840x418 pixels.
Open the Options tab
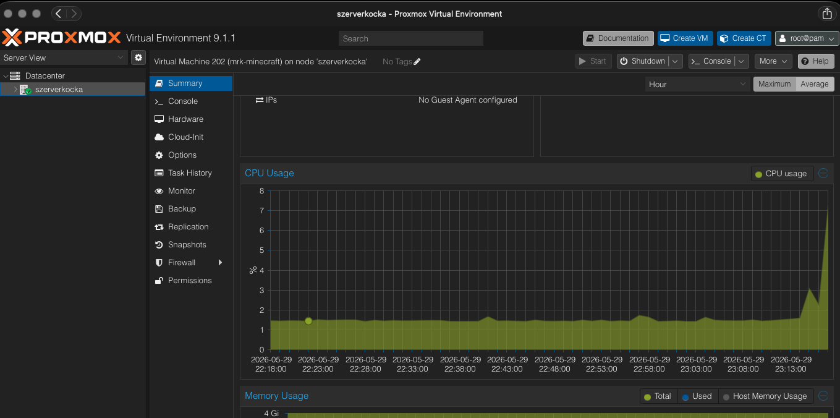(191, 155)
